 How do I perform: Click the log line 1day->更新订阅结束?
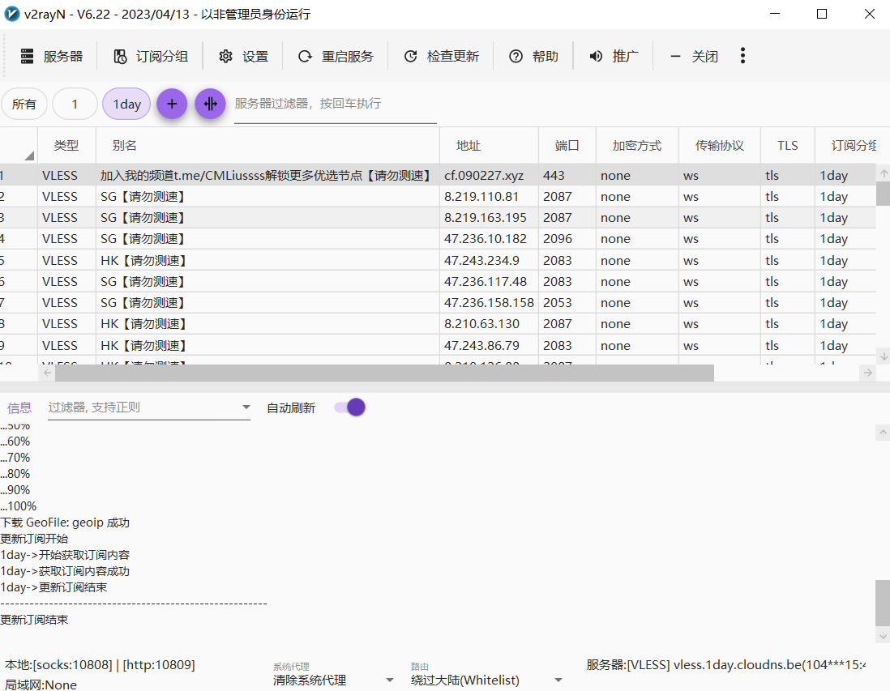click(x=54, y=587)
